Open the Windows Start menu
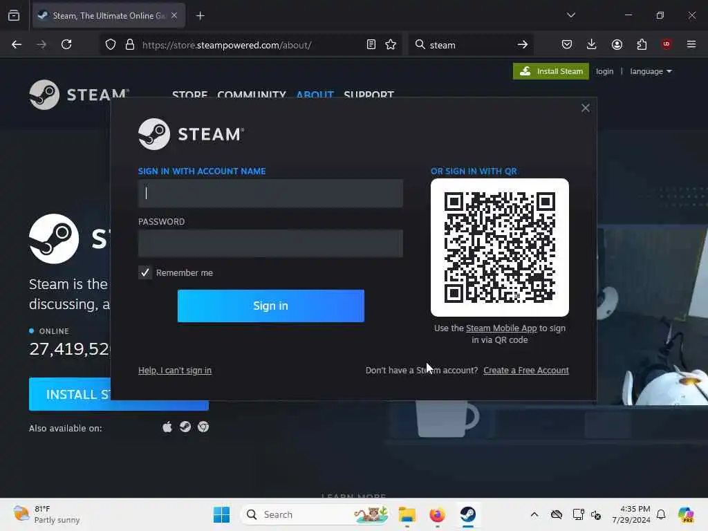 (x=222, y=514)
